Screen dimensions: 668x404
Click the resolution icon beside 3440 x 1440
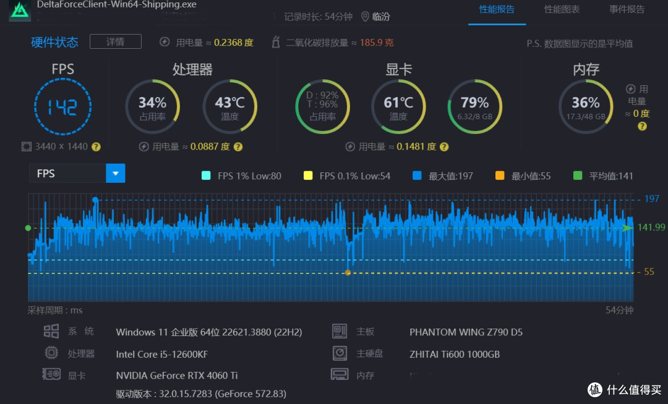pos(27,147)
